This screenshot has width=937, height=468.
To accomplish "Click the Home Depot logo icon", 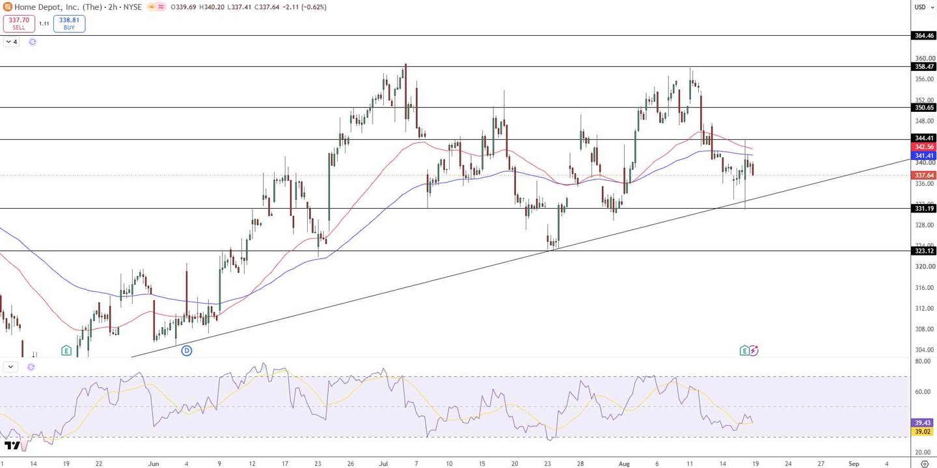I will 7,7.
